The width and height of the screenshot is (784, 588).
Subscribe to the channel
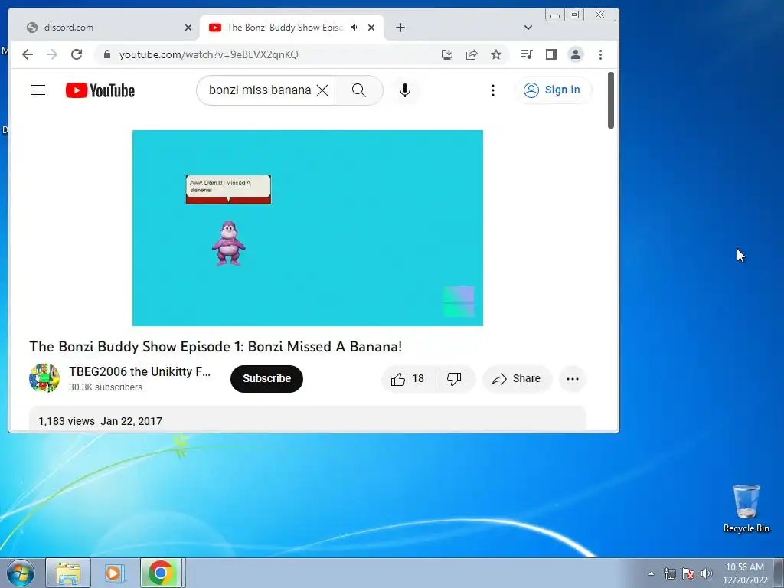(x=266, y=378)
